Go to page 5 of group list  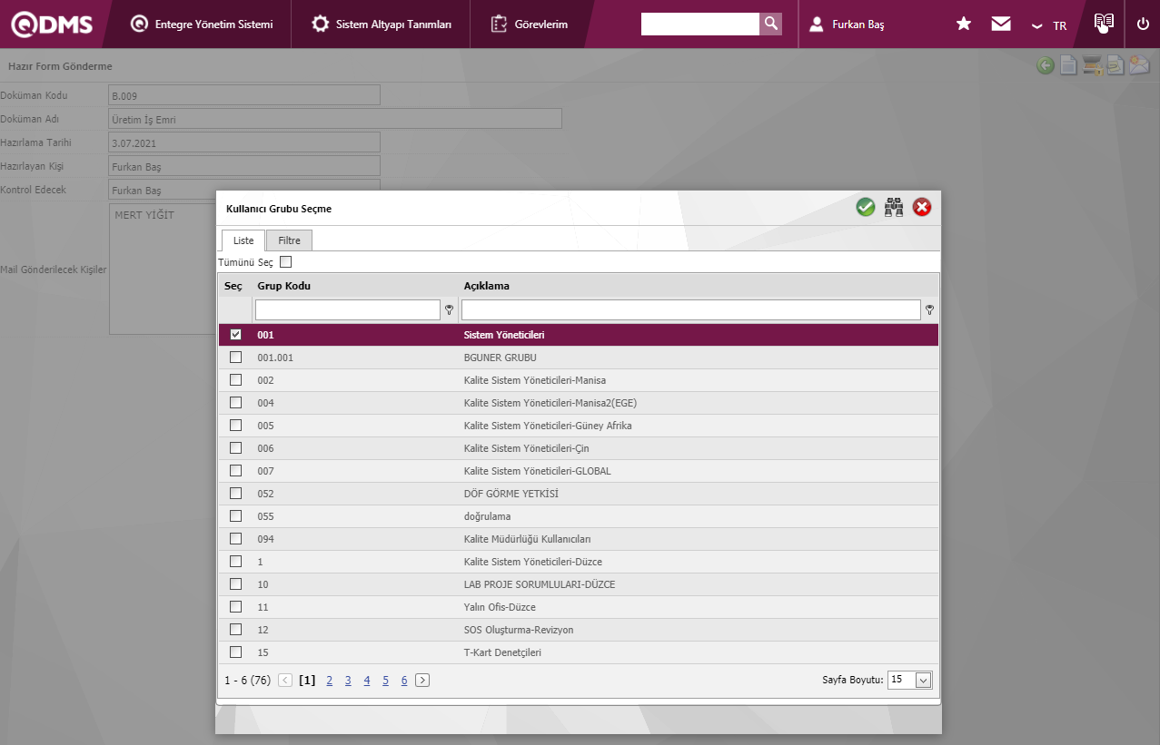coord(386,681)
